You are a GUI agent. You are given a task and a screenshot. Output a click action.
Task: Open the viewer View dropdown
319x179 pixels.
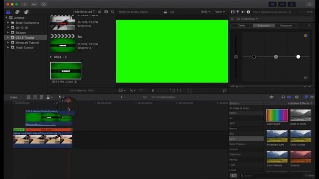(220, 12)
